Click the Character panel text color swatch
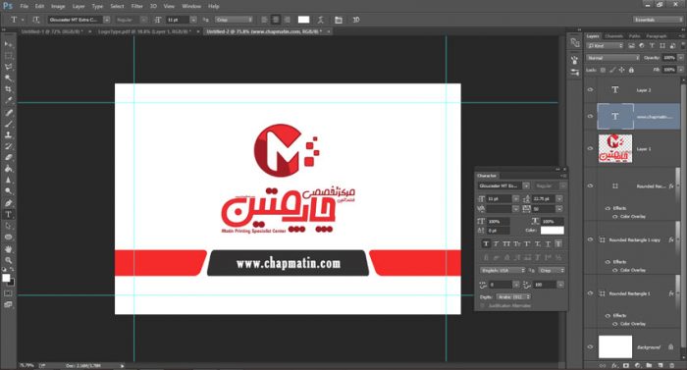The image size is (687, 370). click(x=552, y=231)
